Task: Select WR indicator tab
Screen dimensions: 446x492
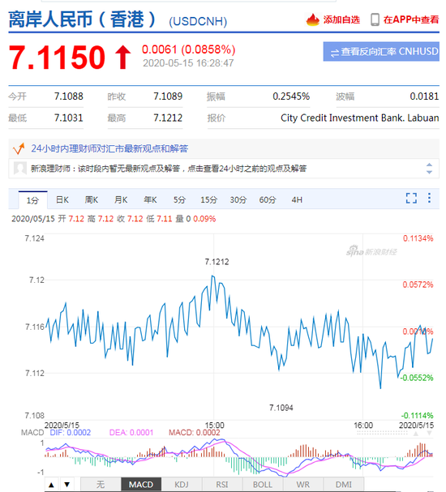Action: pos(303,485)
